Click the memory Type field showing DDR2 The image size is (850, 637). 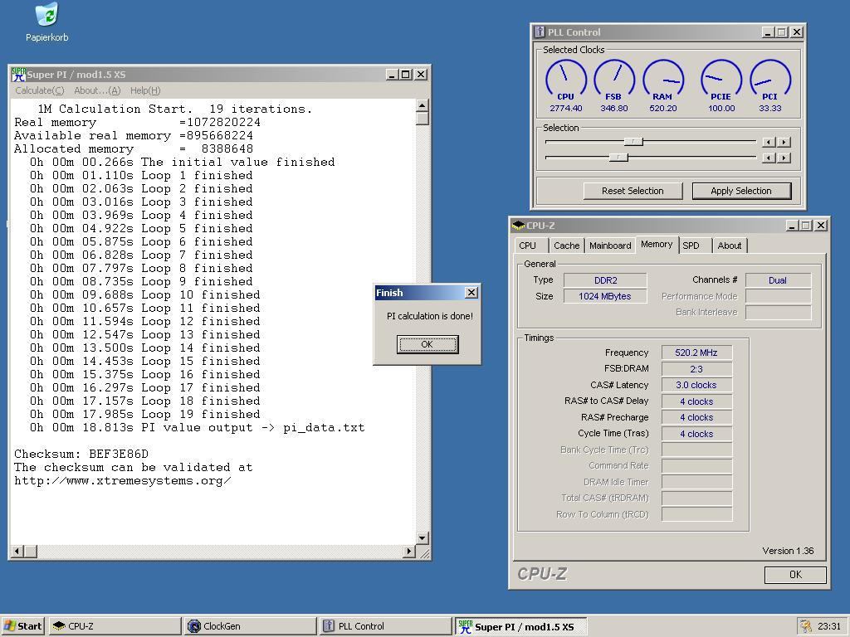[605, 280]
